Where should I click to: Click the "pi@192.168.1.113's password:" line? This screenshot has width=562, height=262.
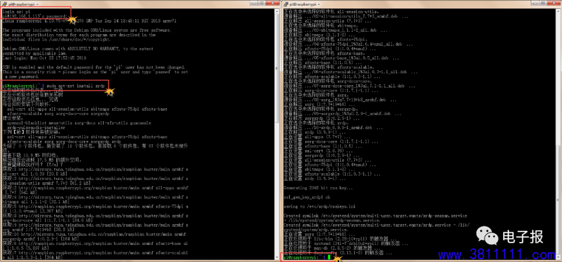(x=34, y=17)
